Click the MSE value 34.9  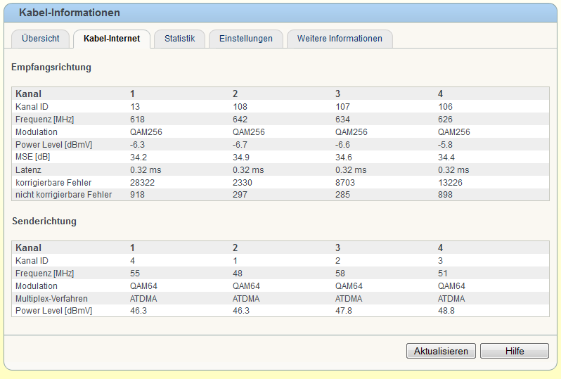tap(240, 157)
